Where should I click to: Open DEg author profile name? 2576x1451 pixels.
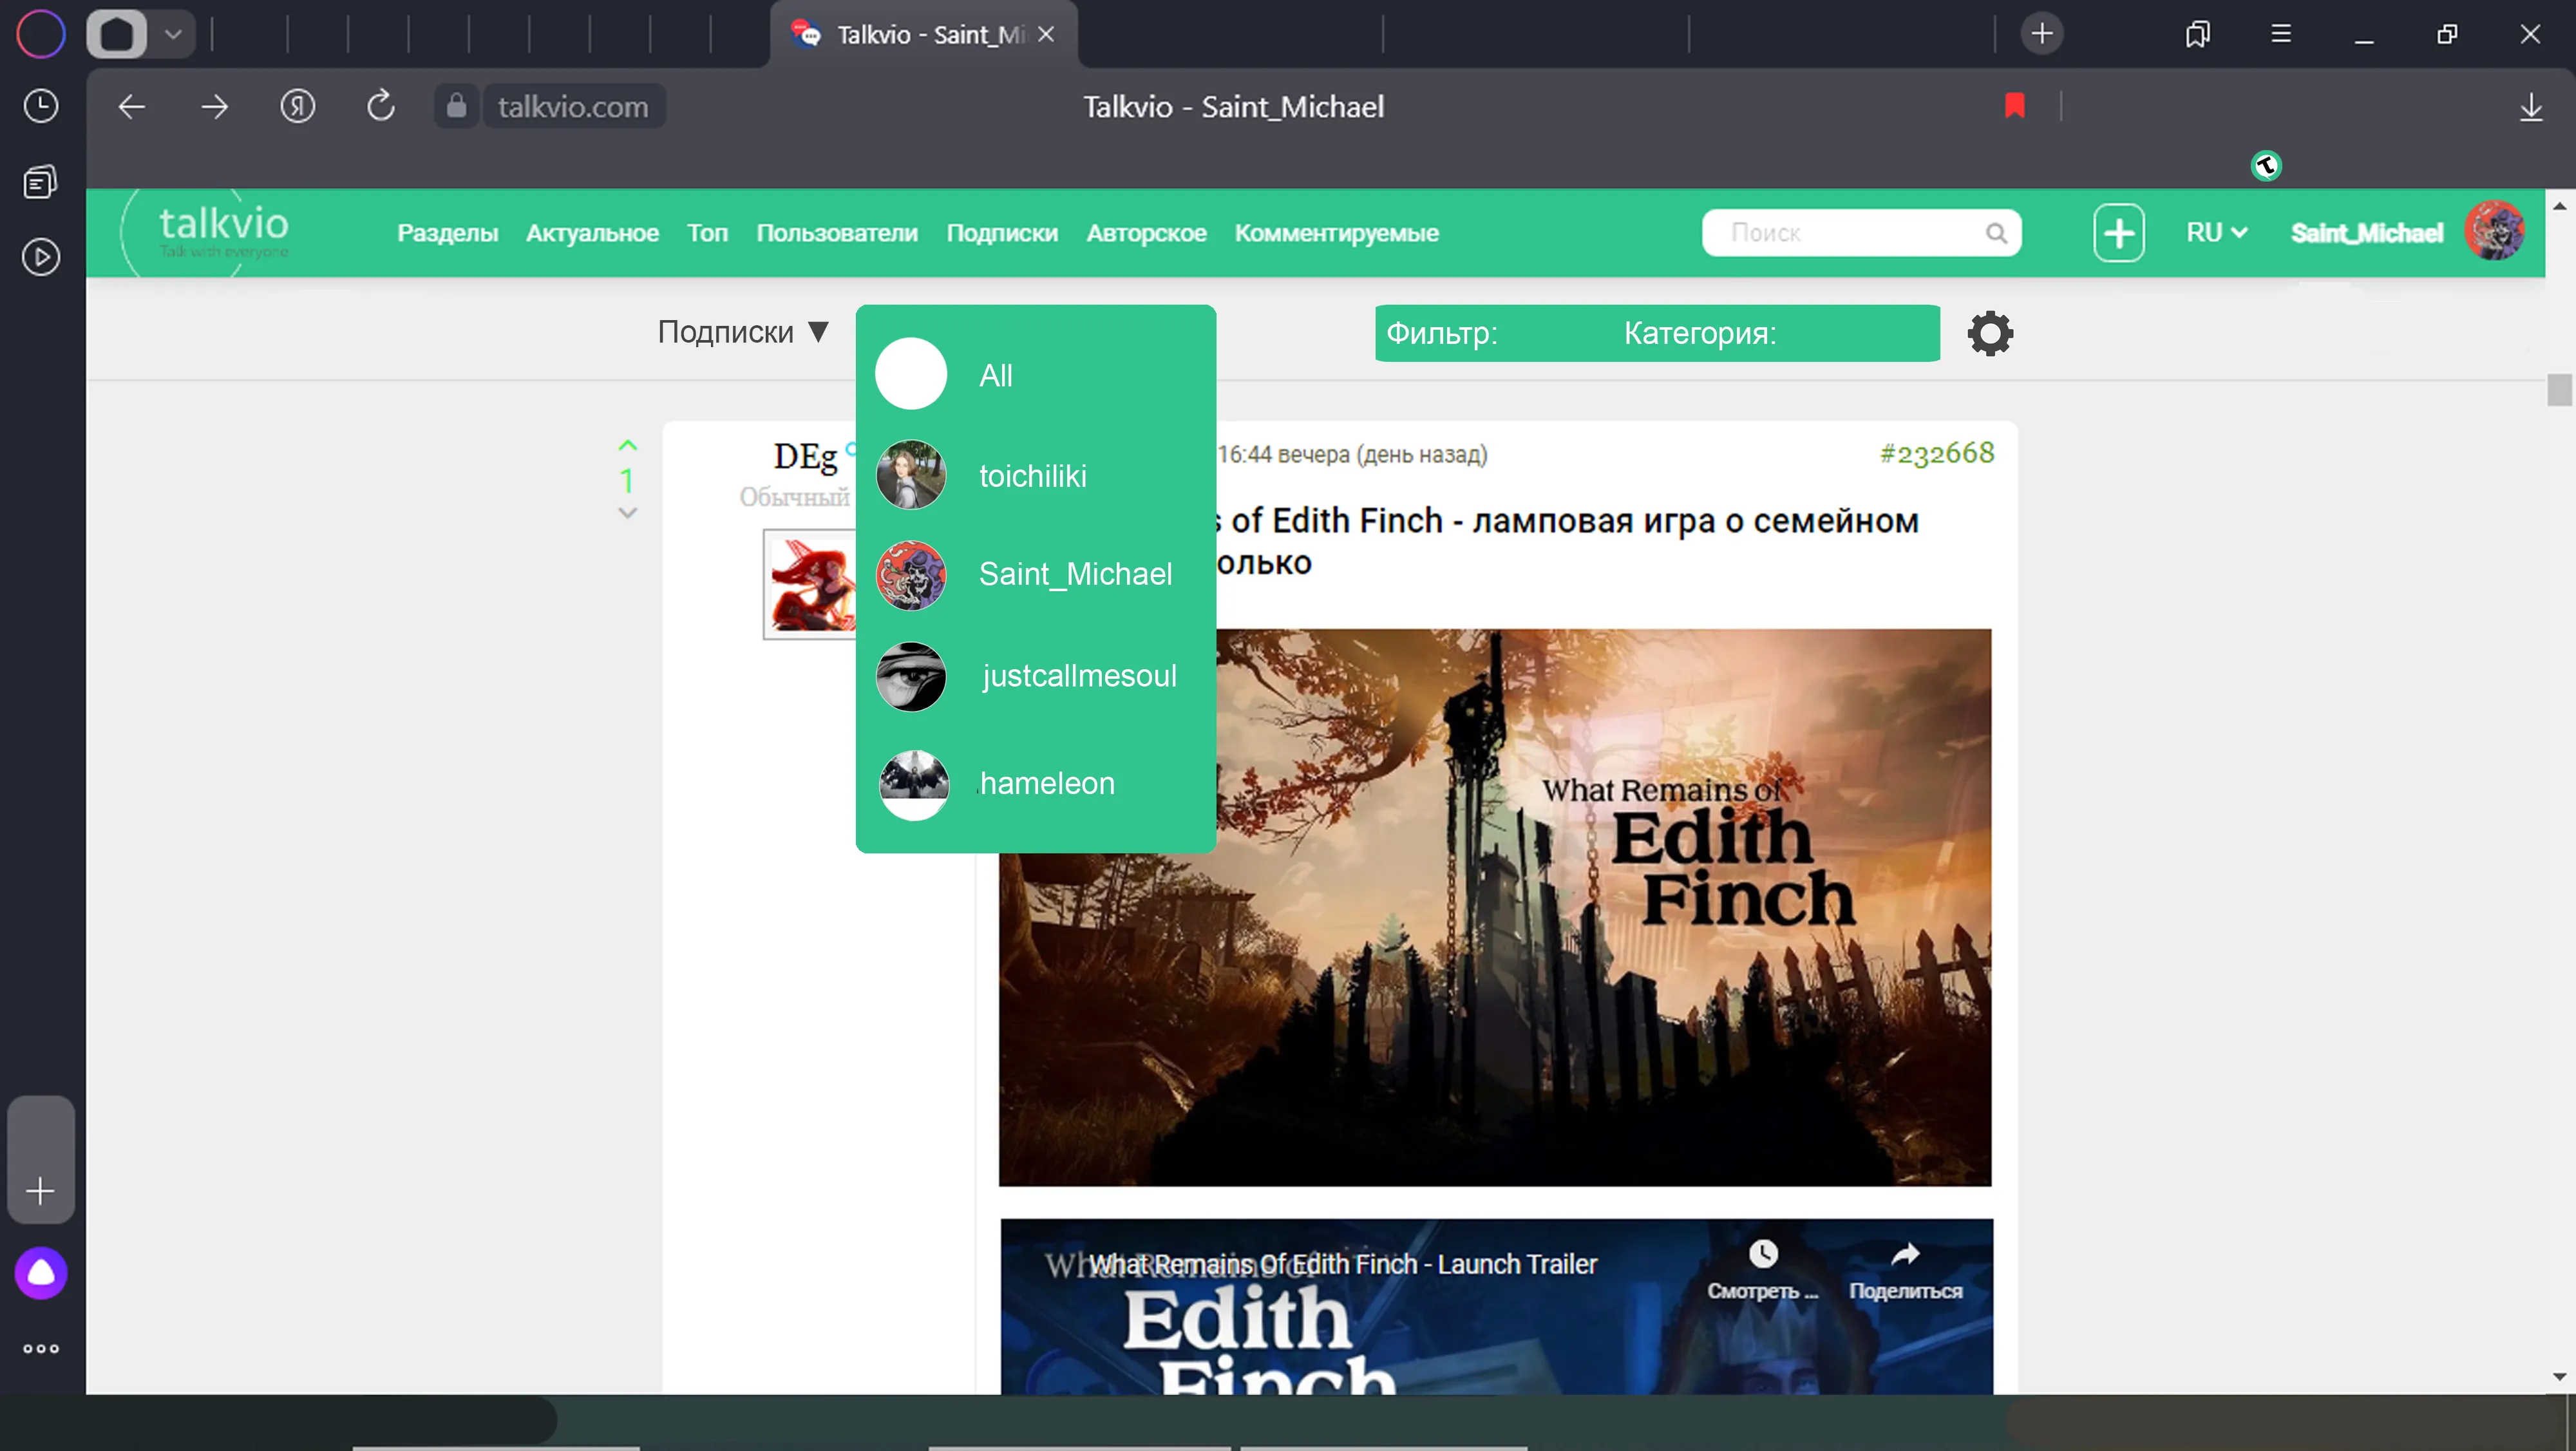coord(805,457)
